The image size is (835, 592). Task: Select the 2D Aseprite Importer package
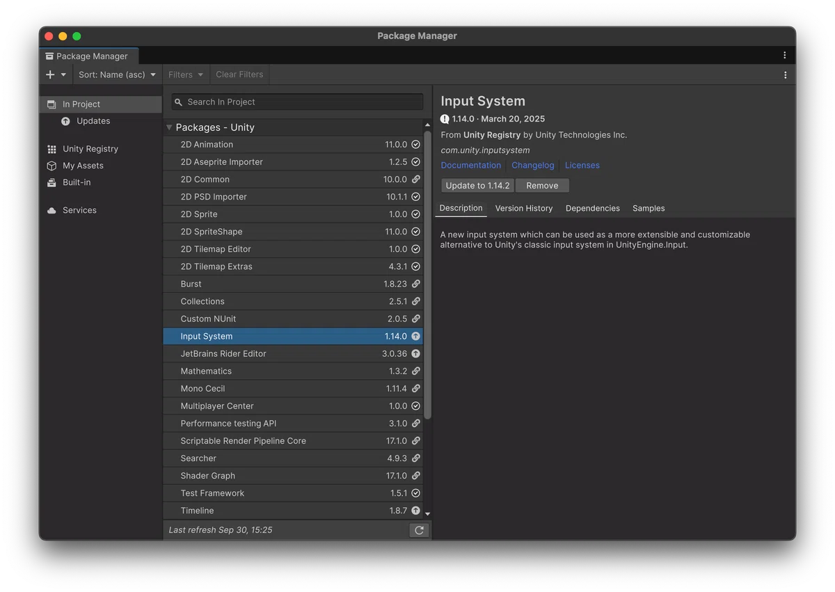(293, 162)
